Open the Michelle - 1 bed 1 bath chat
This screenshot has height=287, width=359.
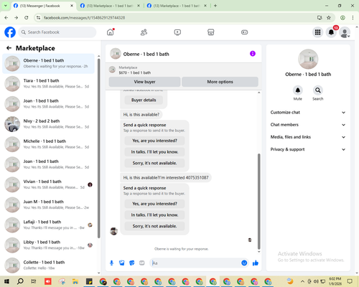49,144
